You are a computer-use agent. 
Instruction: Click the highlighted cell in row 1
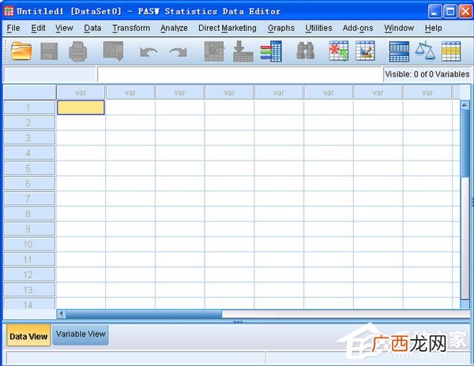(81, 108)
